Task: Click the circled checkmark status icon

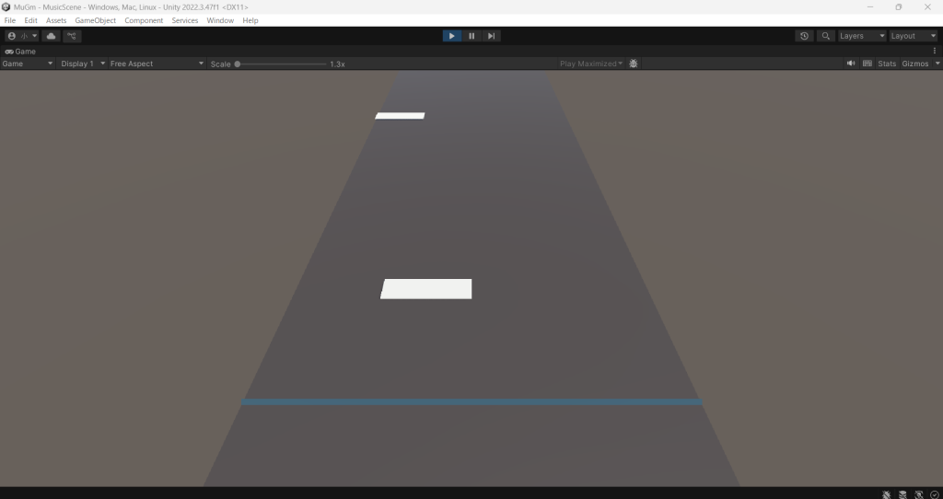Action: [x=935, y=494]
